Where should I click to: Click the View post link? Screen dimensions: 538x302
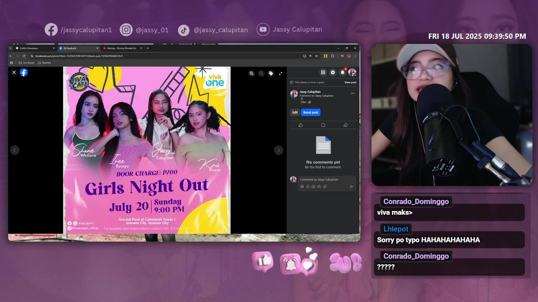350,82
